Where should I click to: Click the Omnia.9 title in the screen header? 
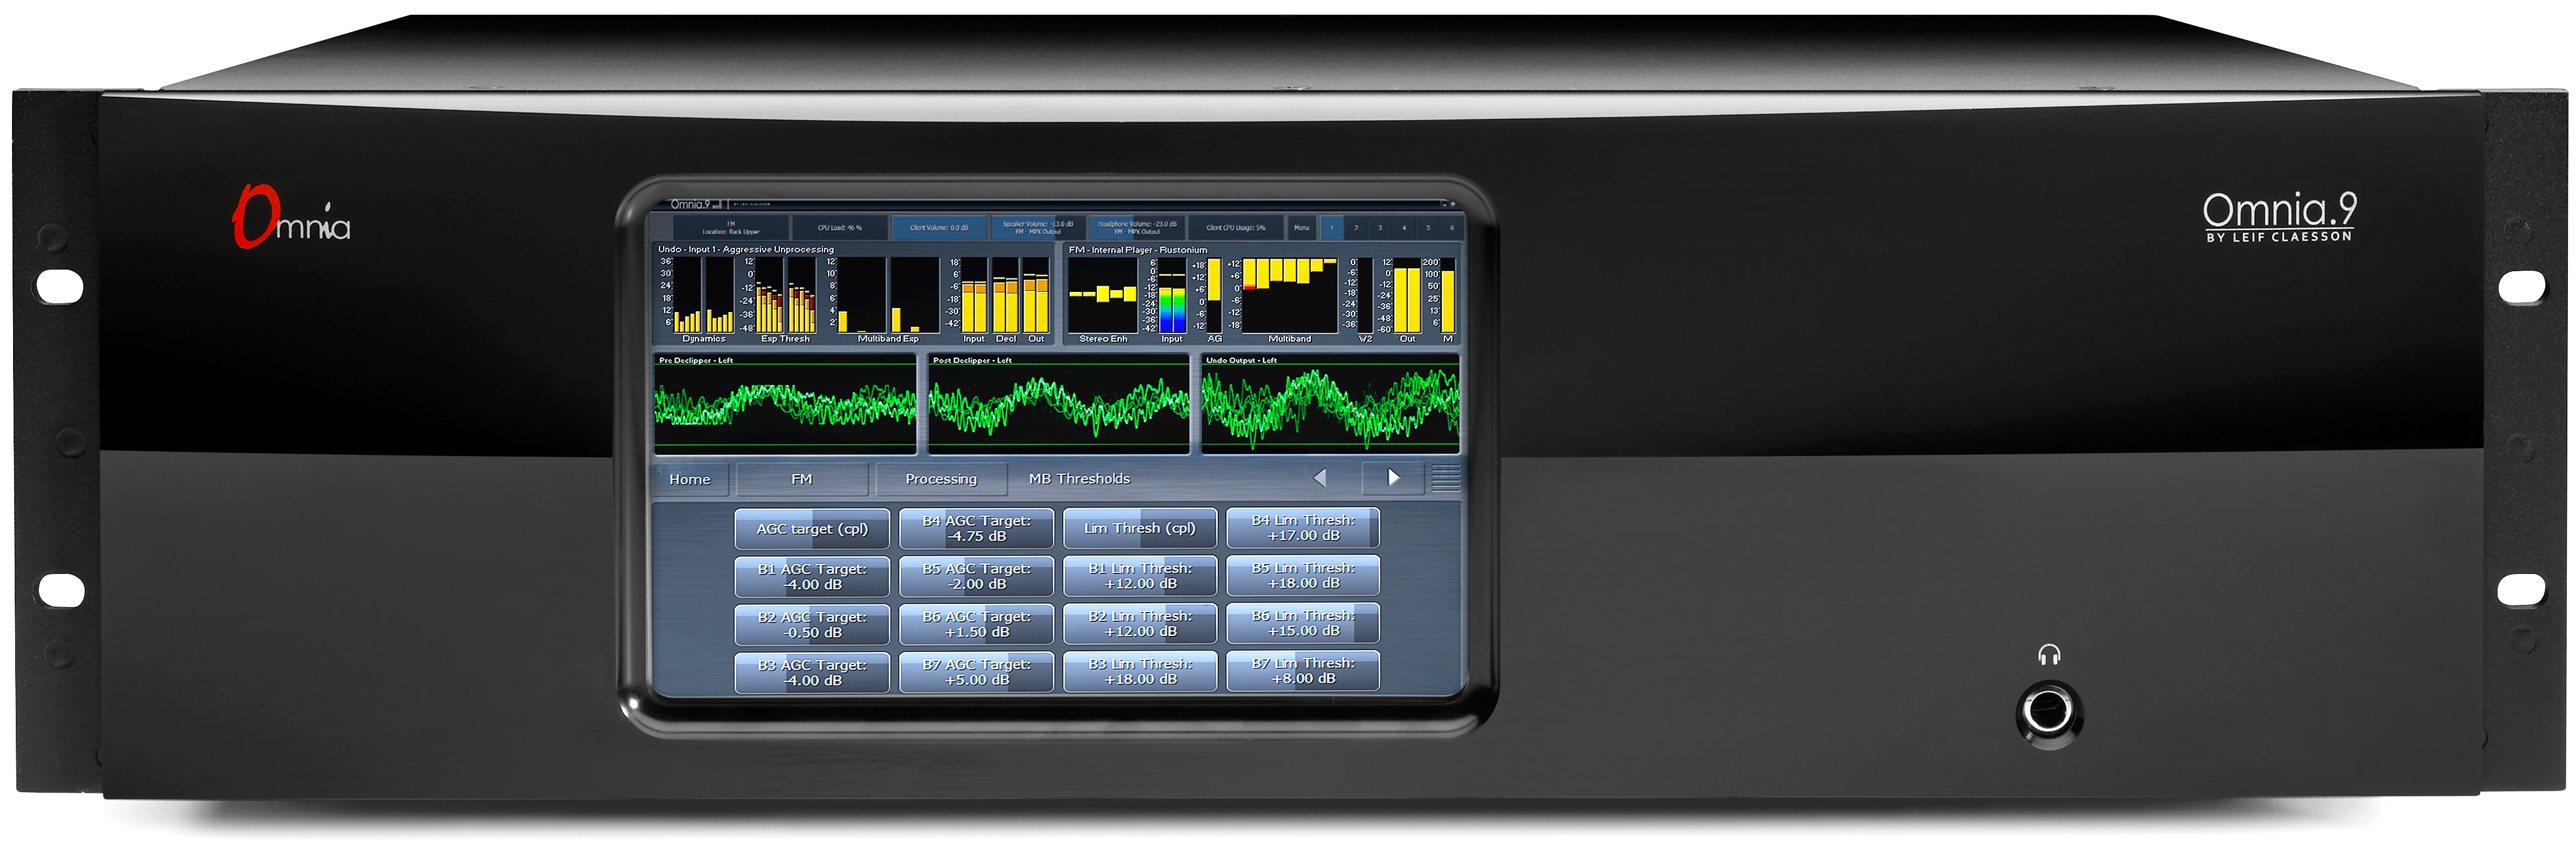click(x=690, y=204)
